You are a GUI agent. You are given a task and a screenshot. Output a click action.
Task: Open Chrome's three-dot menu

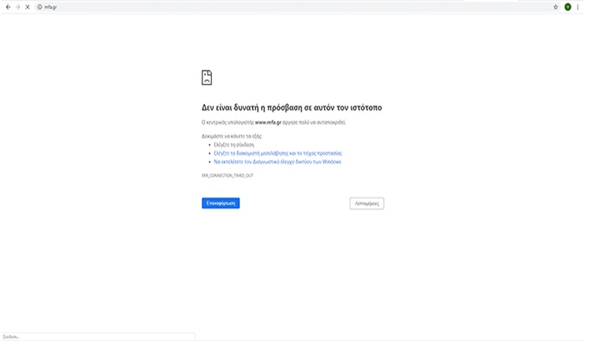click(579, 7)
